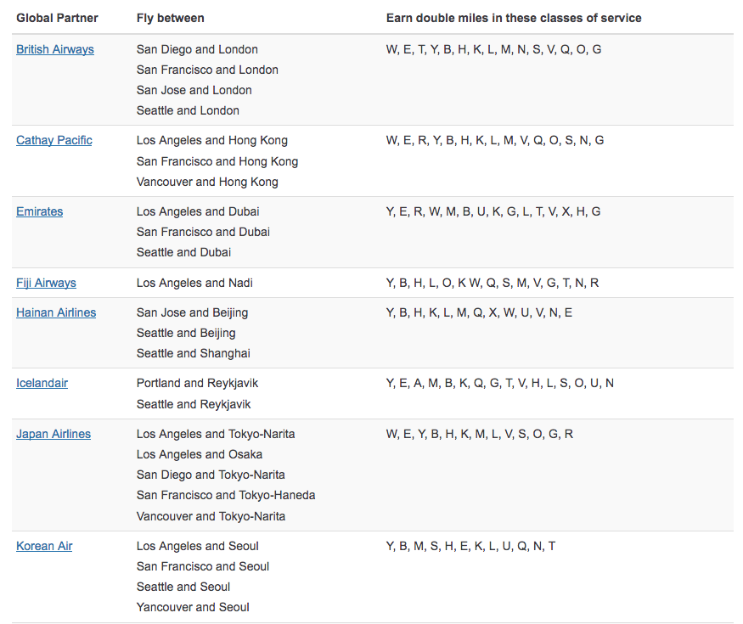Select the Fly between column header
Screen dimensions: 743x624
(170, 18)
